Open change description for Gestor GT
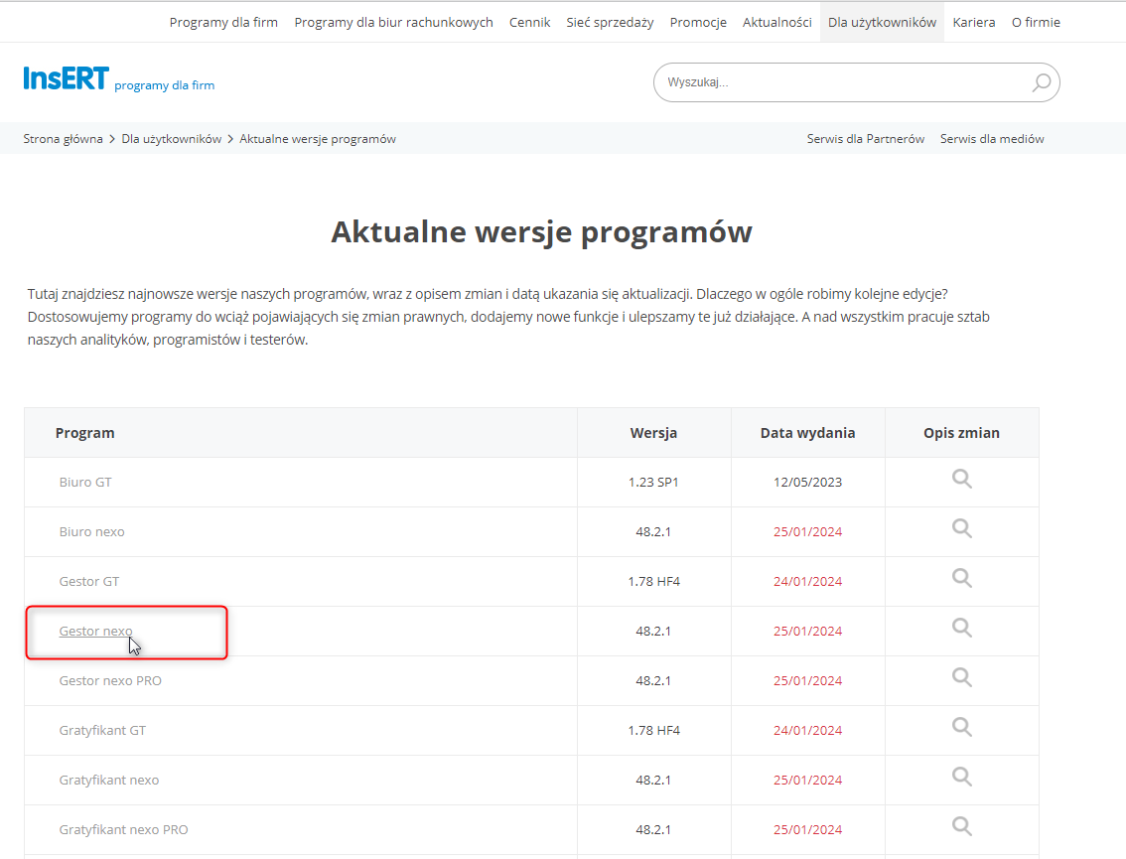Image resolution: width=1126 pixels, height=859 pixels. pyautogui.click(x=961, y=578)
